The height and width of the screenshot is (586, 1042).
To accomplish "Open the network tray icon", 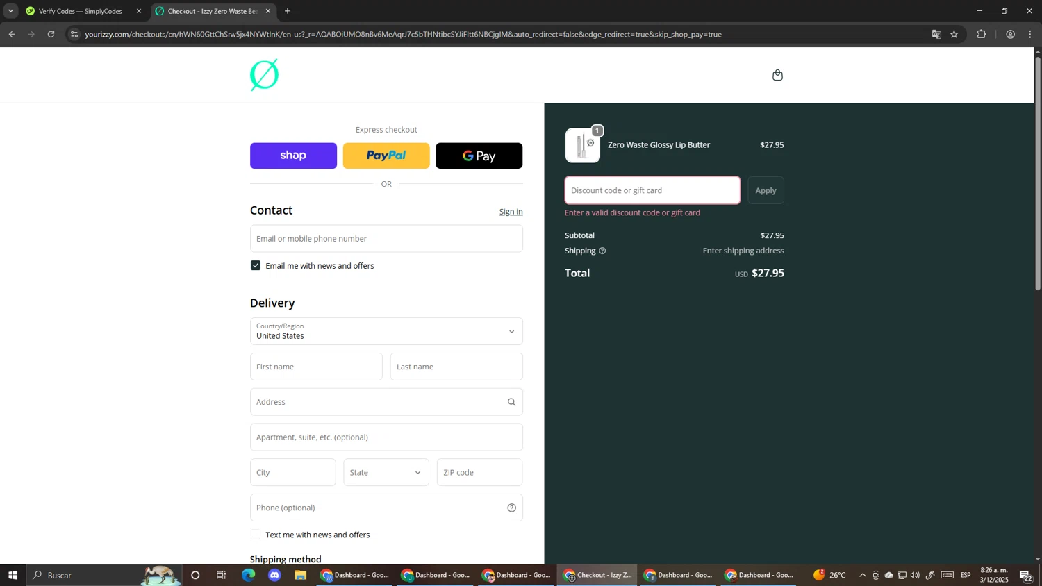I will coord(902,575).
